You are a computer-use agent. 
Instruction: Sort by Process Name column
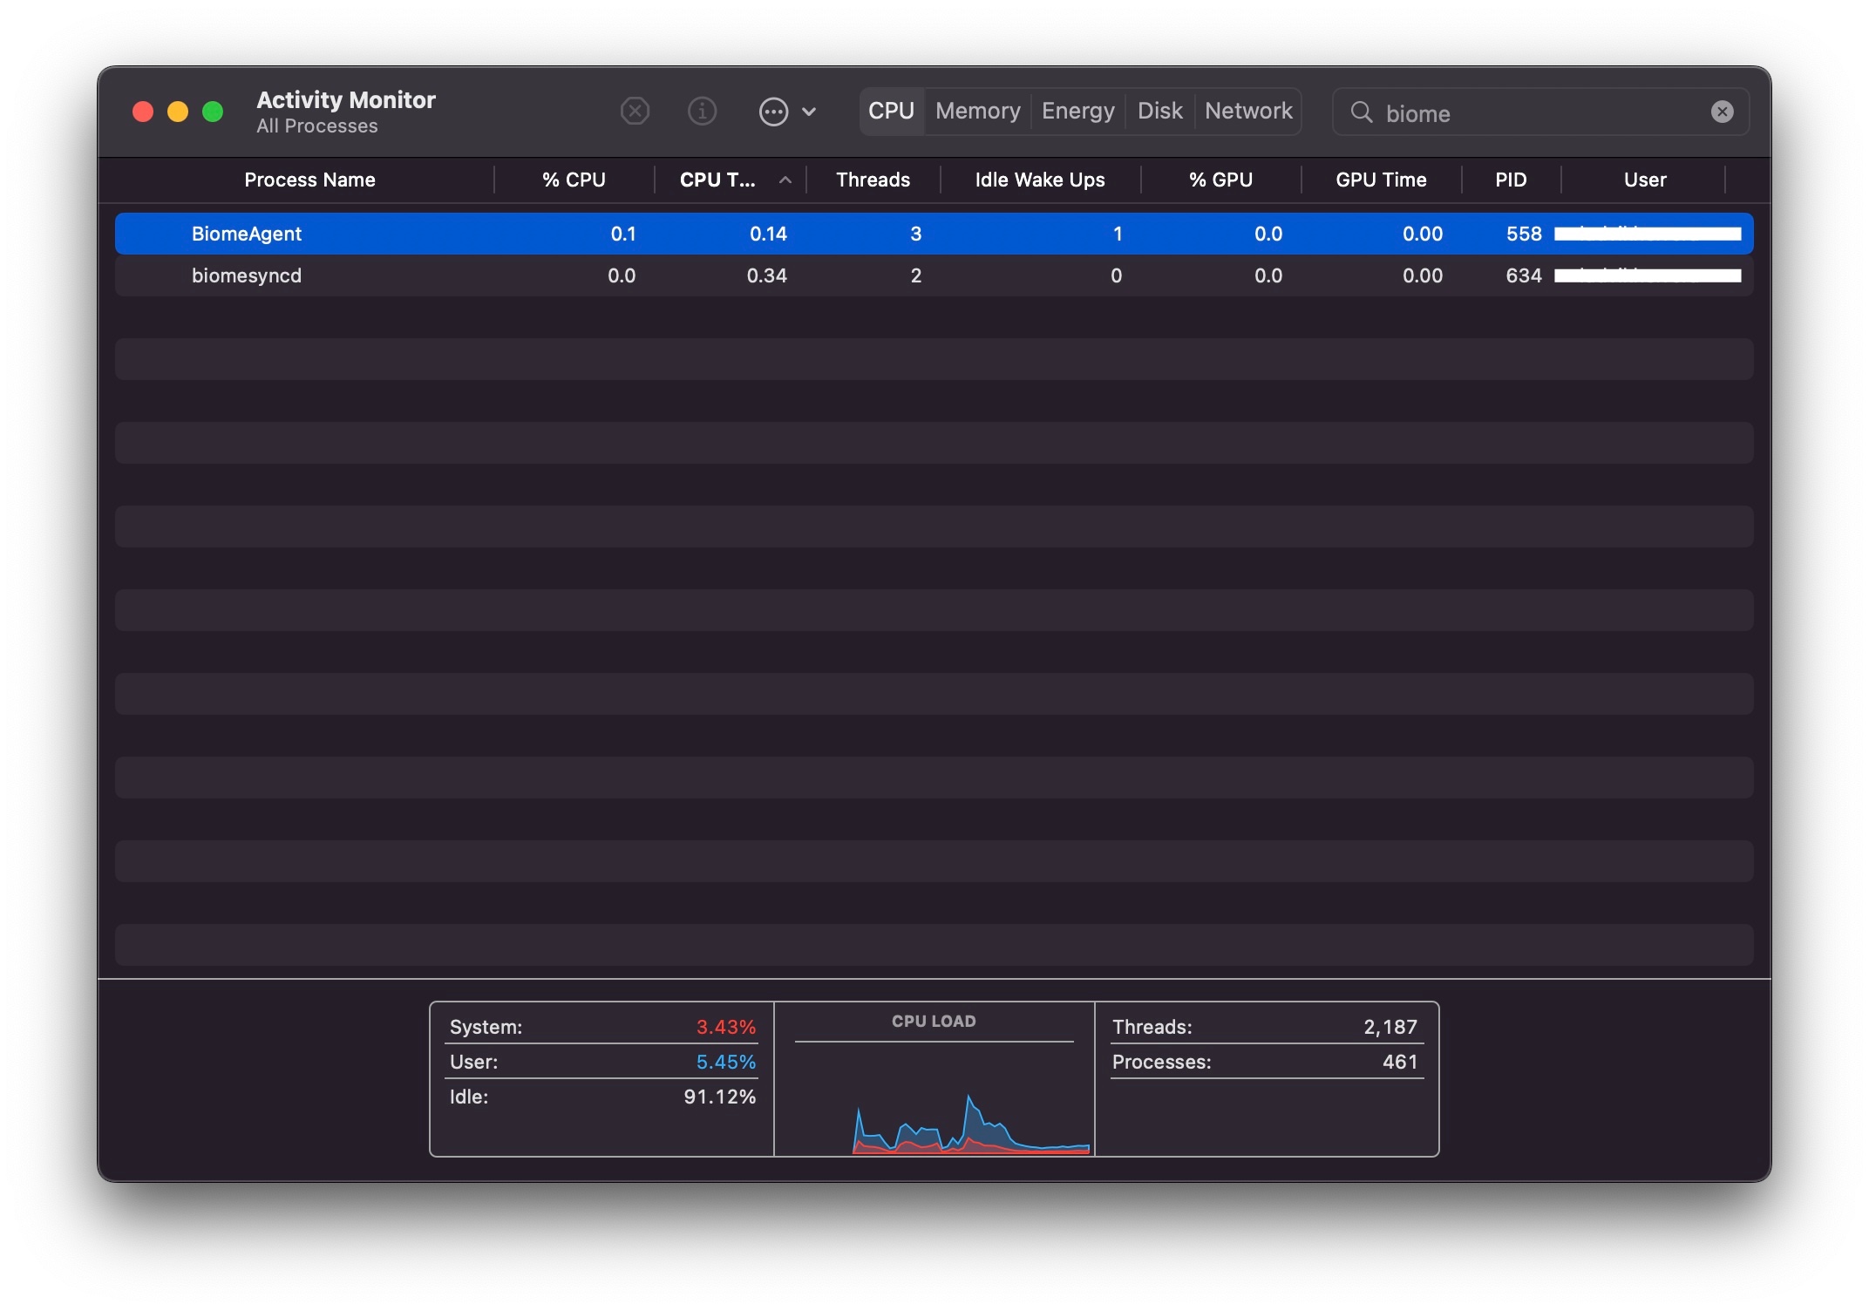pos(309,180)
